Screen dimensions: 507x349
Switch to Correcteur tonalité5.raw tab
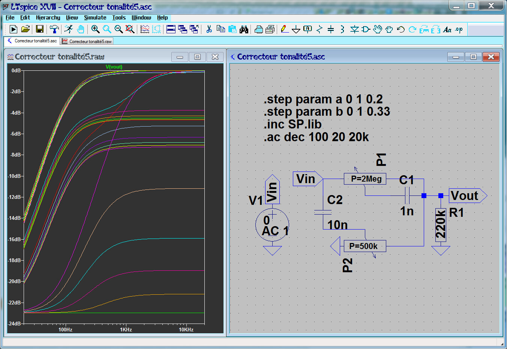pos(87,41)
